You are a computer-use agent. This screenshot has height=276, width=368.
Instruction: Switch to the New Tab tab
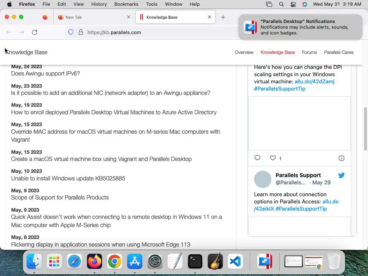(x=94, y=17)
